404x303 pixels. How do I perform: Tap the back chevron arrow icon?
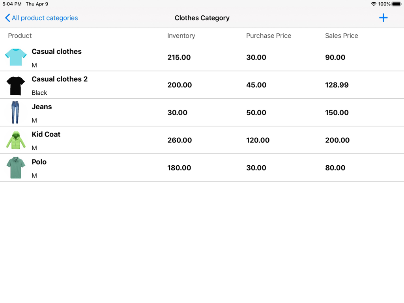pyautogui.click(x=7, y=18)
